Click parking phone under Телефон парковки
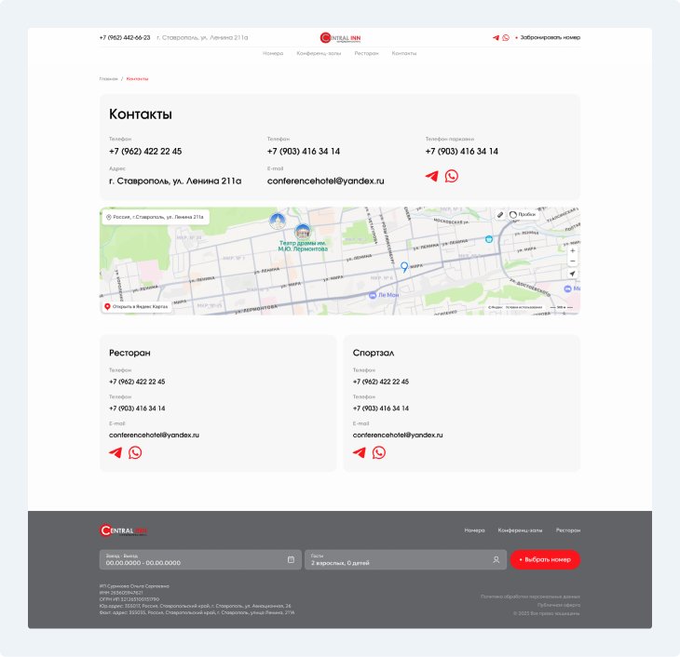 [461, 152]
